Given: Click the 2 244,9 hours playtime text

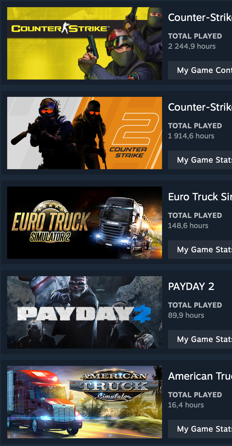Looking at the screenshot, I should click(x=192, y=46).
